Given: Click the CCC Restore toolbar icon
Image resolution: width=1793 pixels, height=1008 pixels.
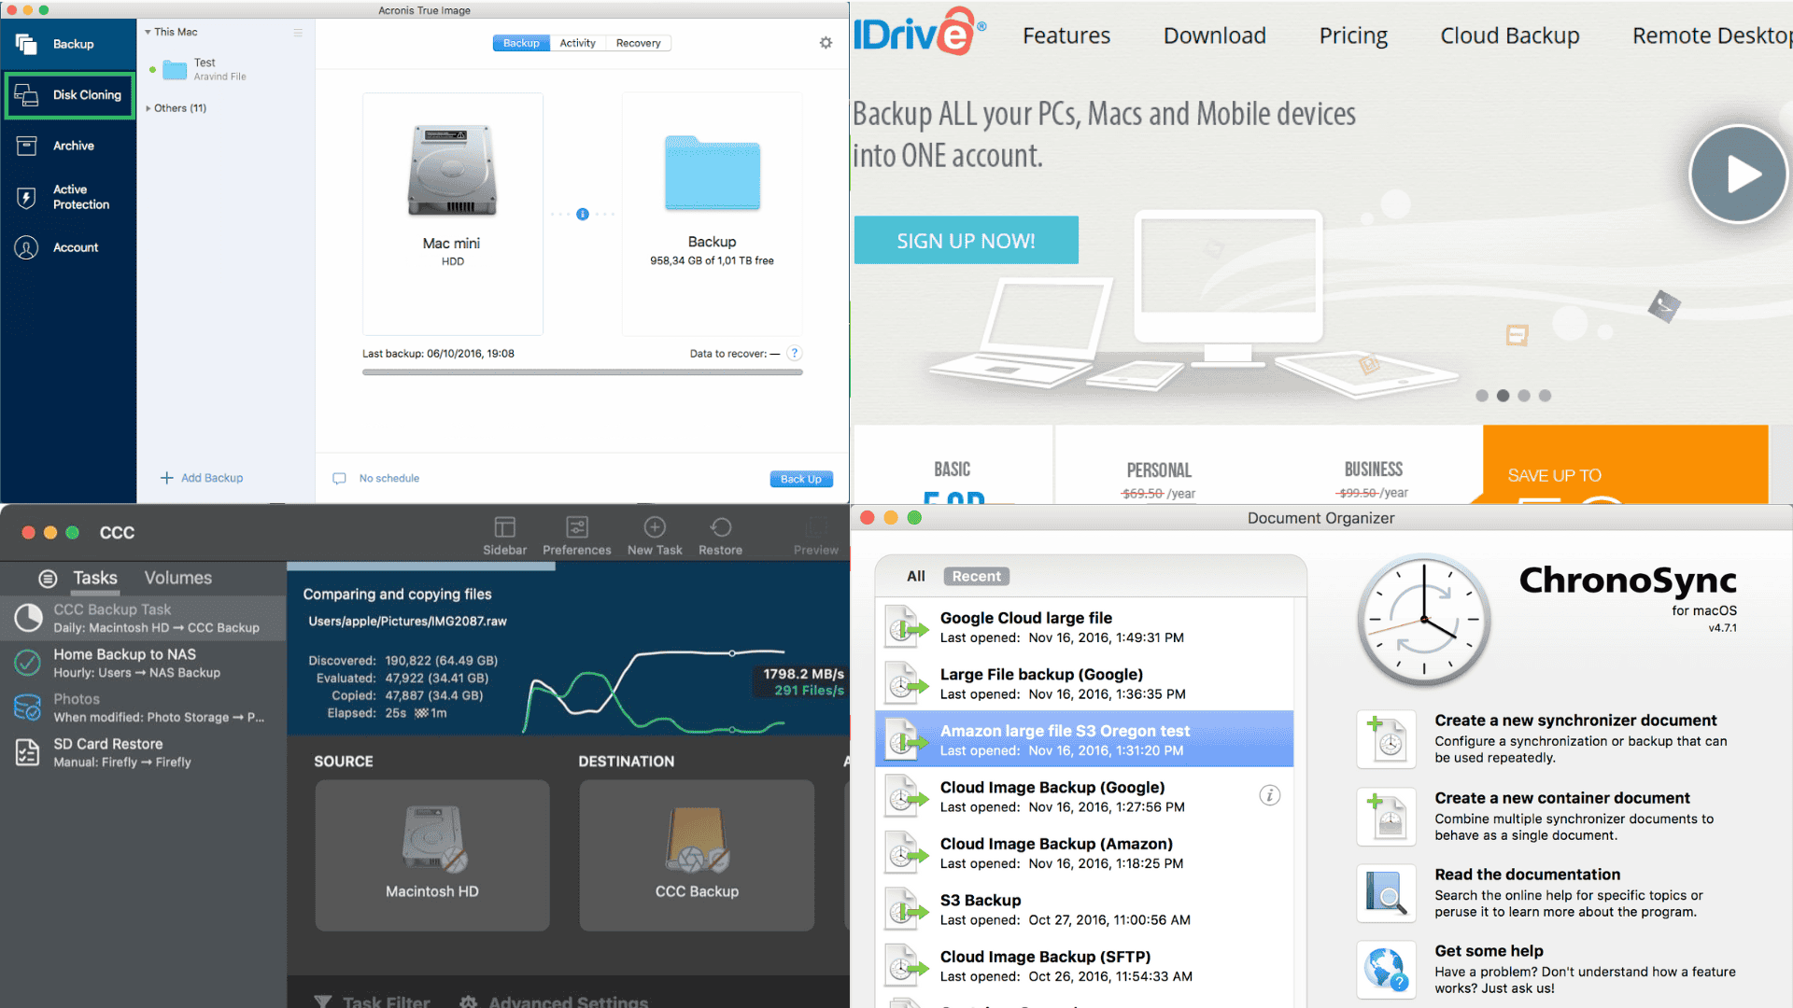Looking at the screenshot, I should point(720,527).
